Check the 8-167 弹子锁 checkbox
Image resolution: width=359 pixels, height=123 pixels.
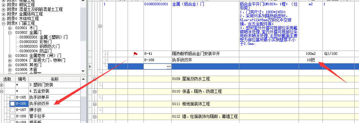pos(12,110)
